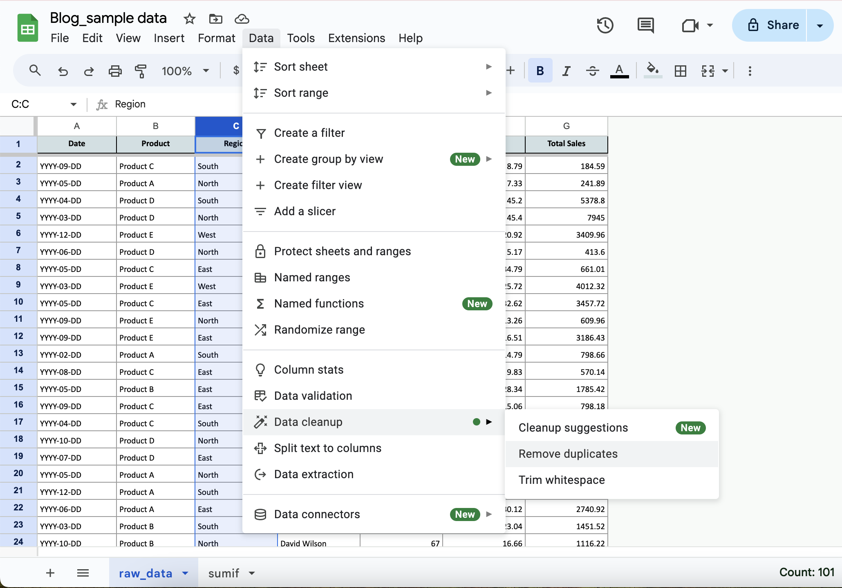Switch to the sumif sheet tab

click(224, 573)
